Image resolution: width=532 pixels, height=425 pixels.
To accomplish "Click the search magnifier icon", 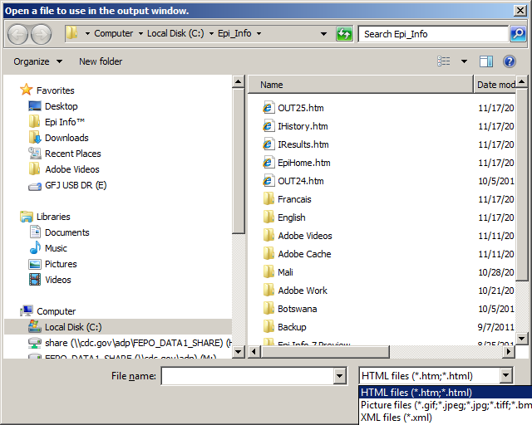I will (x=518, y=34).
